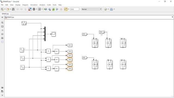Open the Display menu

(18, 5)
